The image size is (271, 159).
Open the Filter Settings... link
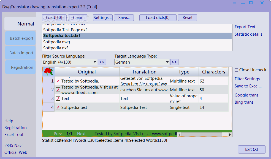coord(249,79)
